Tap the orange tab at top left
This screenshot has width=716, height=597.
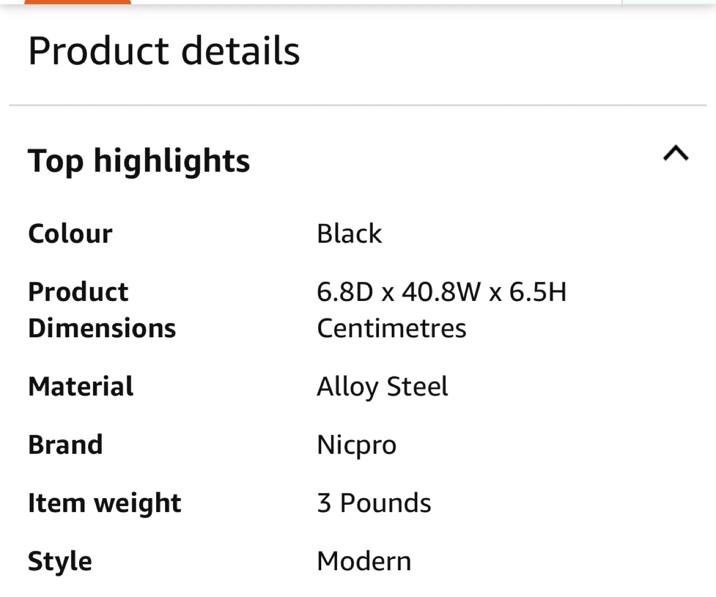pyautogui.click(x=78, y=1)
